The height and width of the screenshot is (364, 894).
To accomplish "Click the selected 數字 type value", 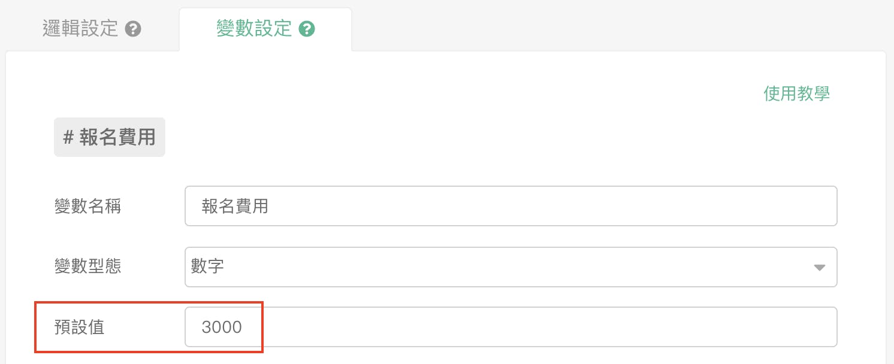I will (x=208, y=266).
